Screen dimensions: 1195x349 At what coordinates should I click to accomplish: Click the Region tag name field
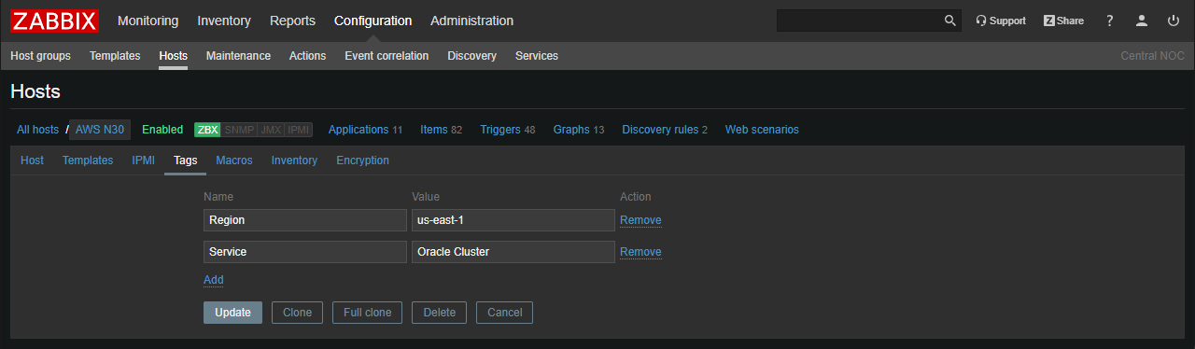coord(305,220)
